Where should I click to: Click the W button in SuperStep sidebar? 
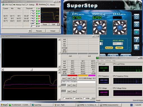137,47
